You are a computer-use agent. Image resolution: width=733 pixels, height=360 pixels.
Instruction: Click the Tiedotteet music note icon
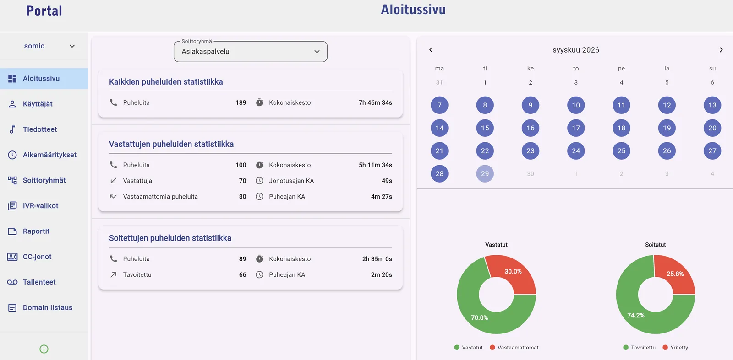click(x=12, y=129)
